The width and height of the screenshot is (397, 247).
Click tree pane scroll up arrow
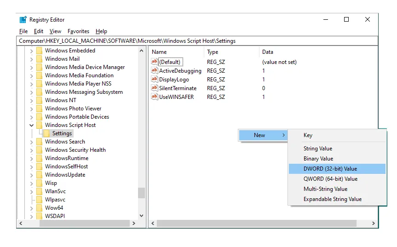[142, 51]
